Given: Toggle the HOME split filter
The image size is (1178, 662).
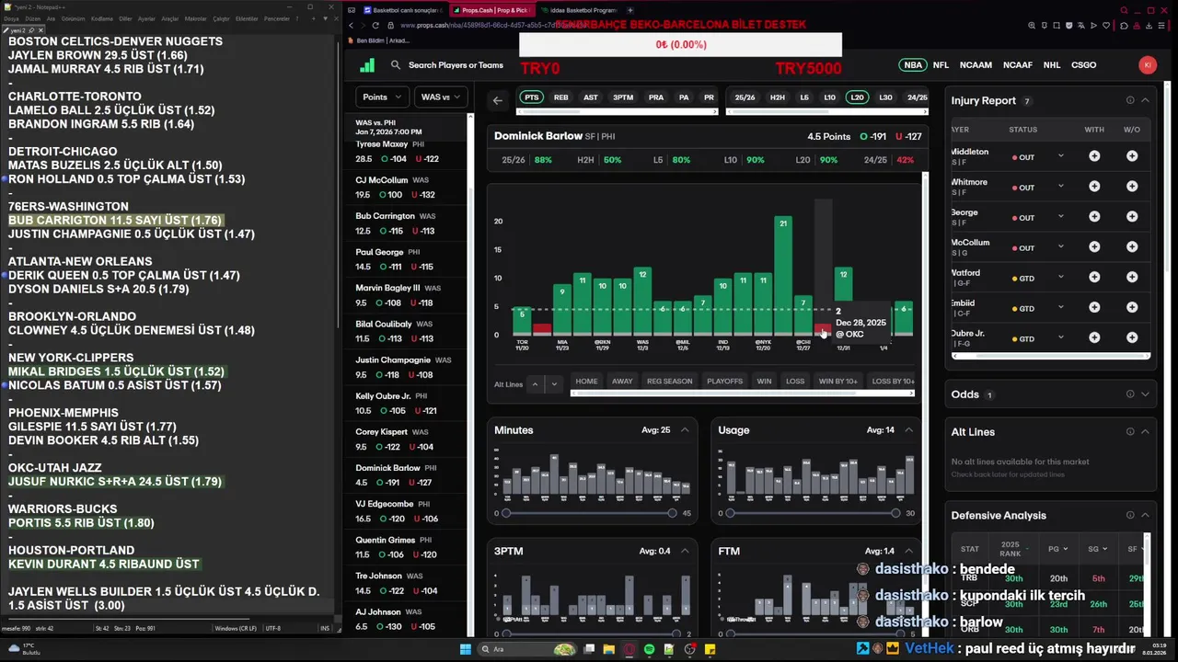Looking at the screenshot, I should [586, 382].
